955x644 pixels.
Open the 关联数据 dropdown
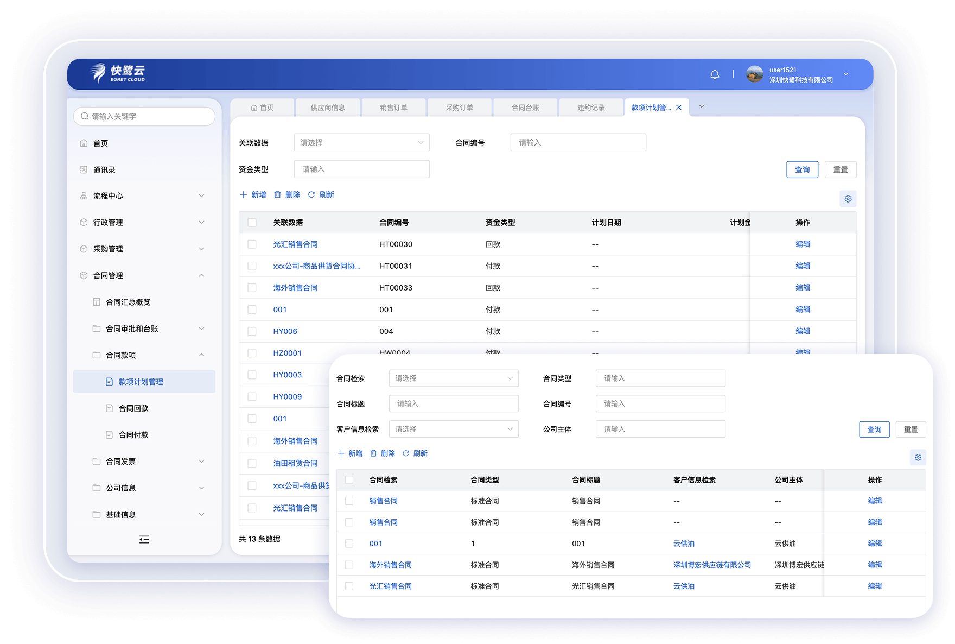[361, 143]
